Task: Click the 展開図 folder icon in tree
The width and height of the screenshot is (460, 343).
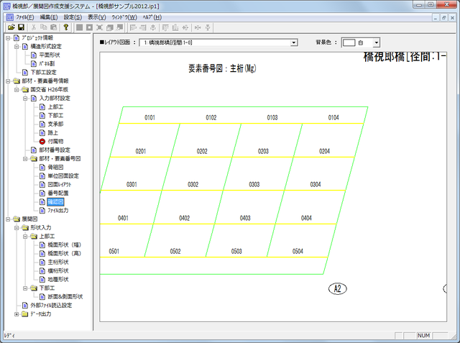Action: click(16, 219)
